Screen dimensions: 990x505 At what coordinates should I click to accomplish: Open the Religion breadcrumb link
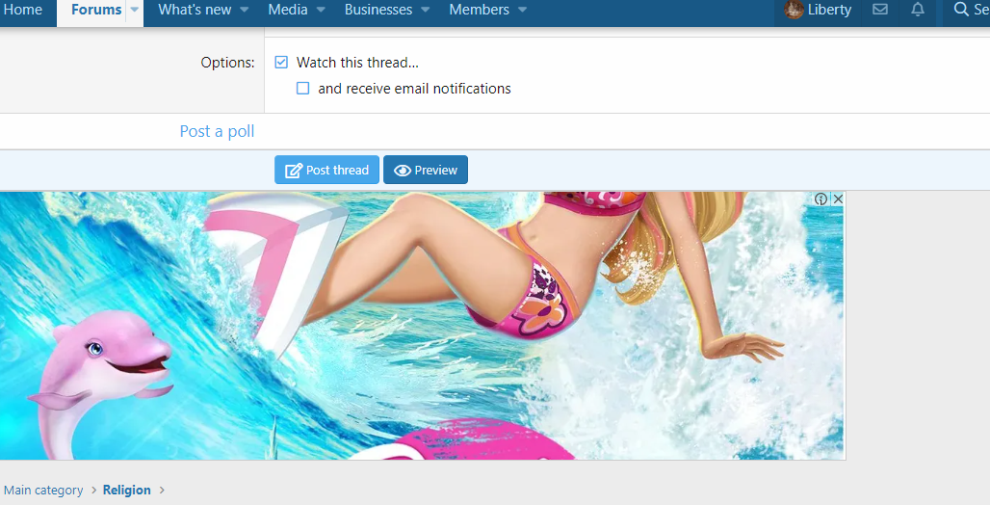tap(127, 490)
